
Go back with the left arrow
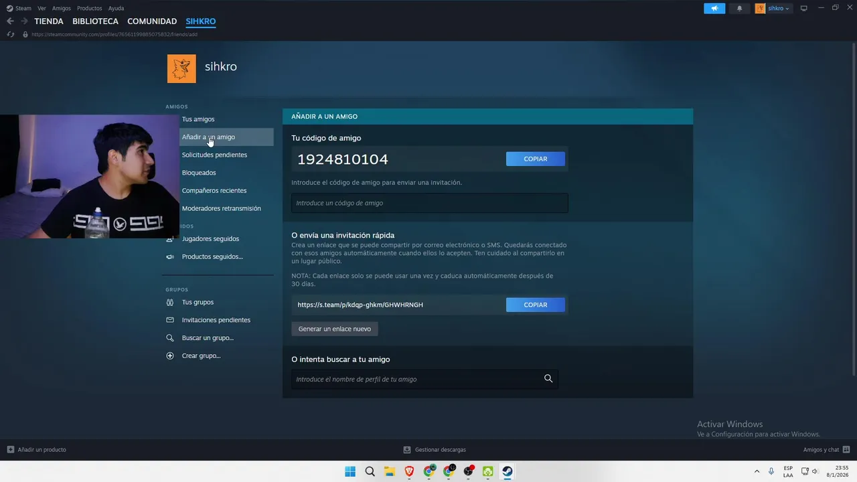click(10, 21)
